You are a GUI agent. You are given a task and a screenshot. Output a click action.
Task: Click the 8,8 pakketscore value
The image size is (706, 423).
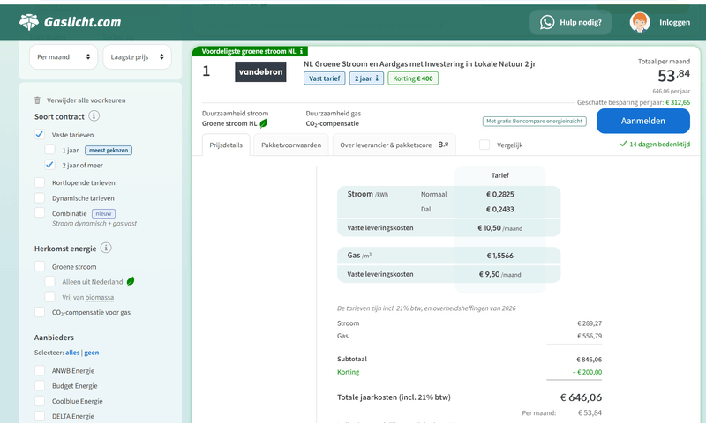pyautogui.click(x=443, y=145)
